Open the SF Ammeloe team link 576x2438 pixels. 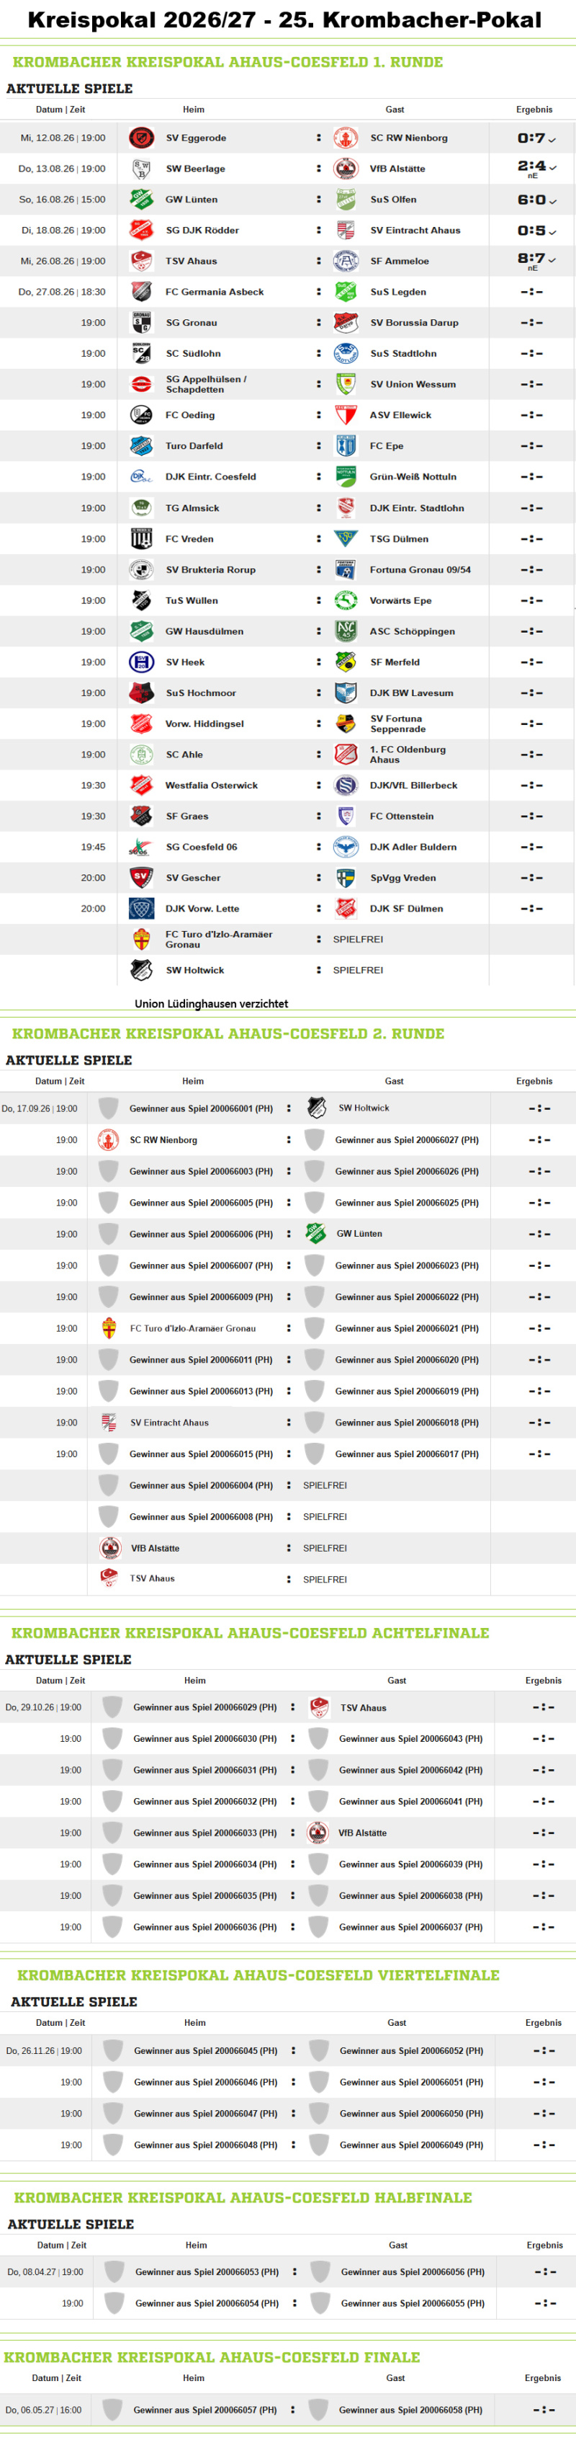point(399,261)
